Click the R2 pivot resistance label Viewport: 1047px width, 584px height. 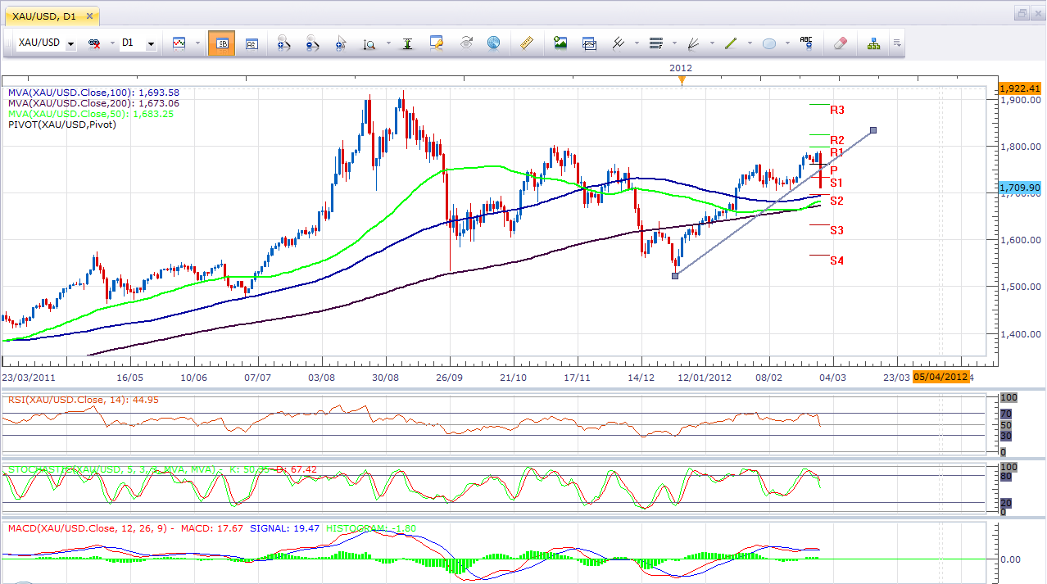[x=837, y=140]
